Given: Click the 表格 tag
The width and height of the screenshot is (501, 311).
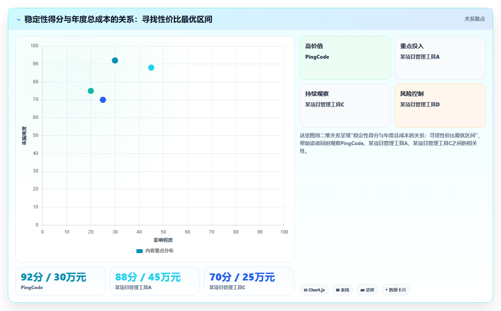Looking at the screenshot, I should tap(342, 290).
